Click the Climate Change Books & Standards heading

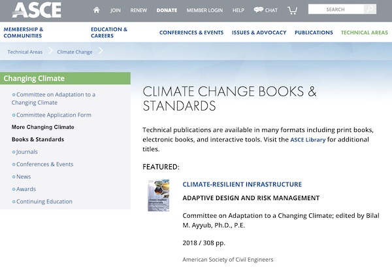(x=229, y=98)
